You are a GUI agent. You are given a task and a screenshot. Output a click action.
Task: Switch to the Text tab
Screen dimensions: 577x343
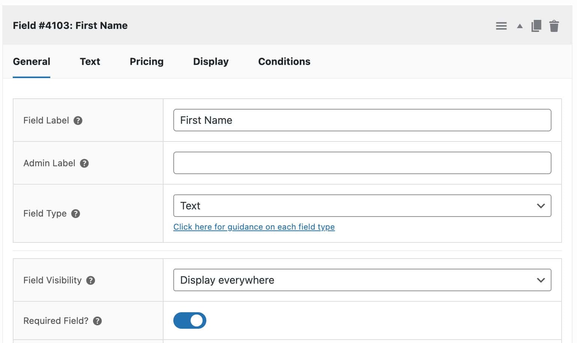(x=90, y=62)
